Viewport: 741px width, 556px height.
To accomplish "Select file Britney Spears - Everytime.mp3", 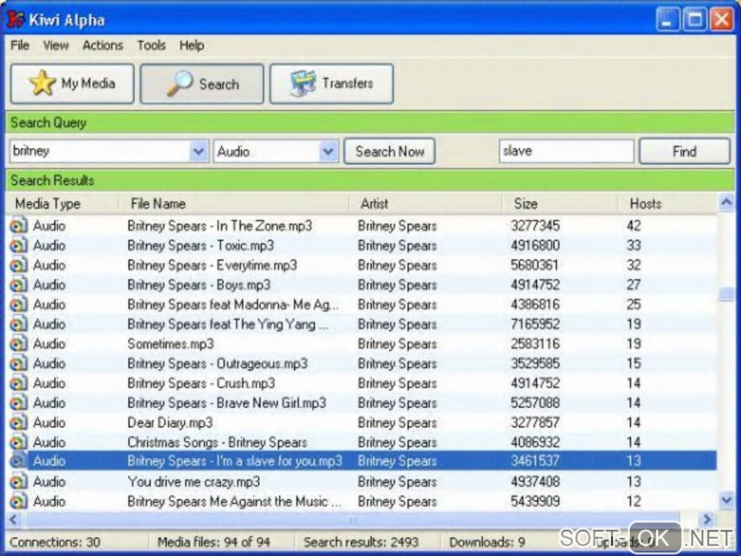I will coord(212,265).
